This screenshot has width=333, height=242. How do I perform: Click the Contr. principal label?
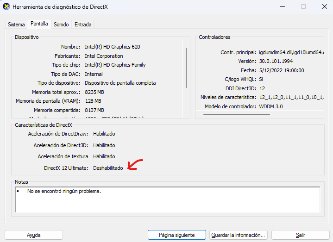pos(238,52)
